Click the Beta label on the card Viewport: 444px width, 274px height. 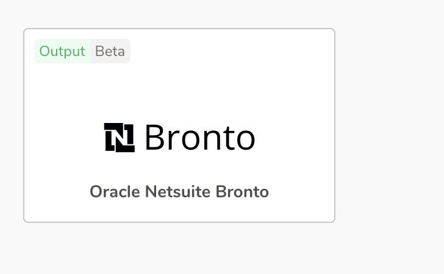(110, 51)
